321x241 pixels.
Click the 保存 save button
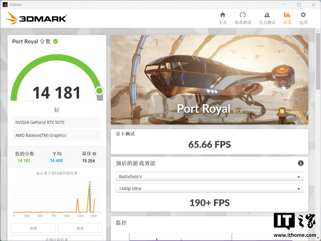(80, 228)
